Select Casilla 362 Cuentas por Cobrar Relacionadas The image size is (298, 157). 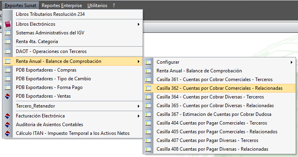tap(219, 88)
